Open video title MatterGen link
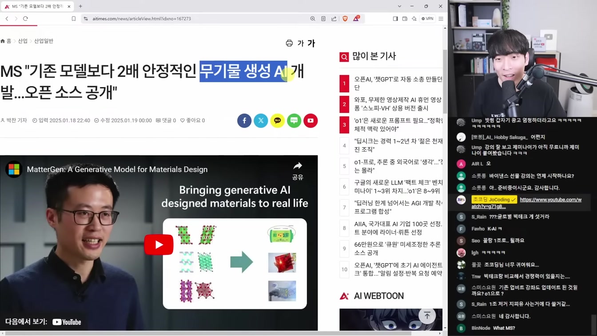Screen dimensions: 597x336 pos(117,169)
